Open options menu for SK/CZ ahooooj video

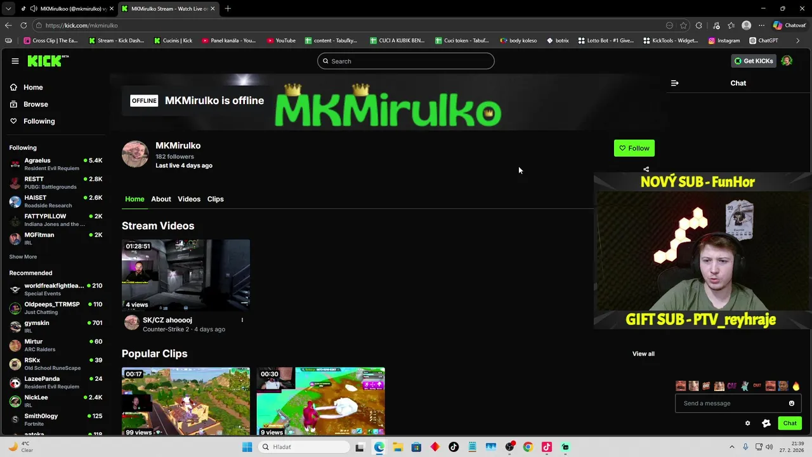coord(242,320)
